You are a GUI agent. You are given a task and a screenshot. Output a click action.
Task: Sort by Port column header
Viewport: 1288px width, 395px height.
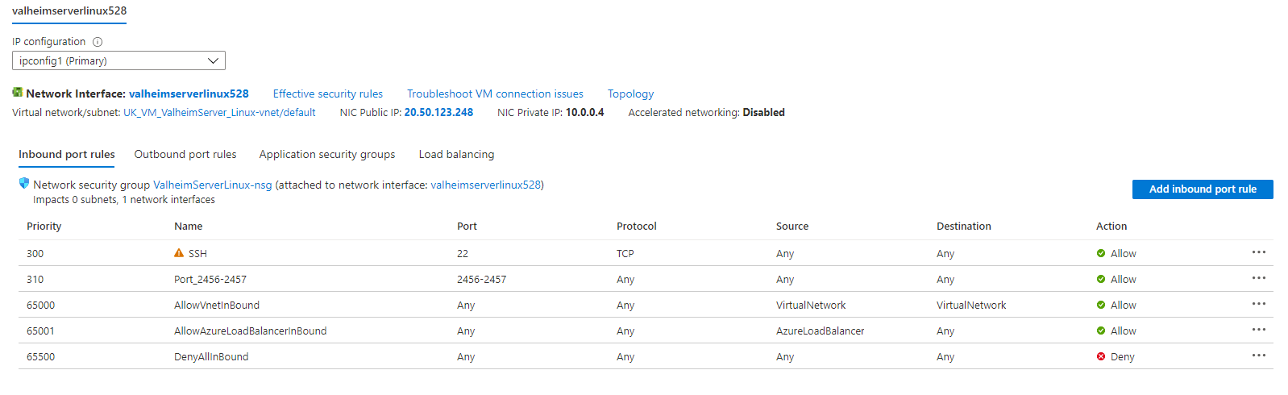[467, 227]
